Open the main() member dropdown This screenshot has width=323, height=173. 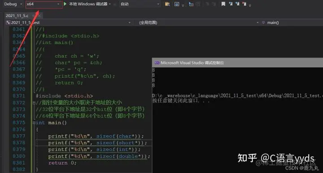292,22
